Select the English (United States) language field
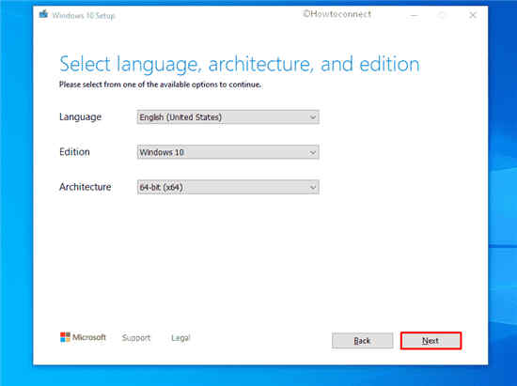This screenshot has width=517, height=386. (x=227, y=117)
